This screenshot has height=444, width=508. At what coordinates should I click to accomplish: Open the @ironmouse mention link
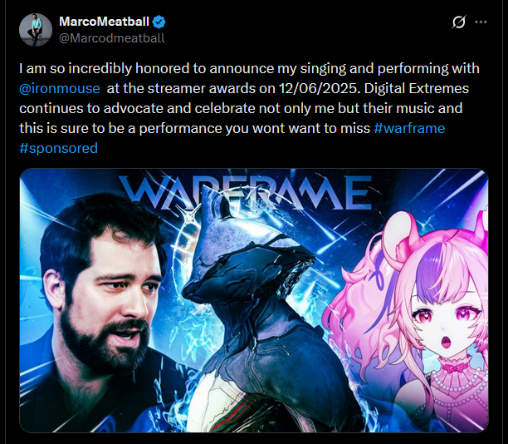(60, 88)
